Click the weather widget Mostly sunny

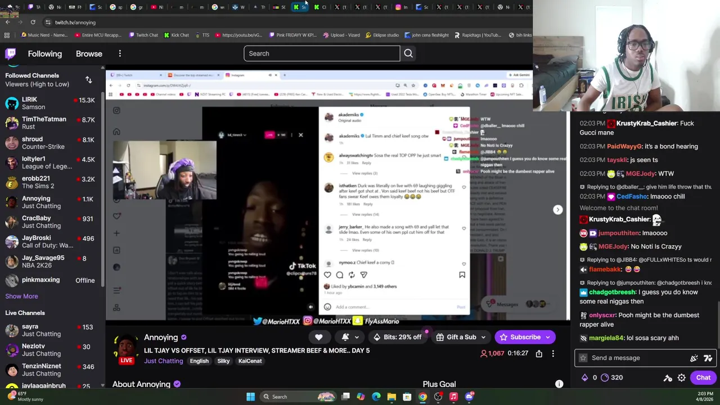click(24, 397)
